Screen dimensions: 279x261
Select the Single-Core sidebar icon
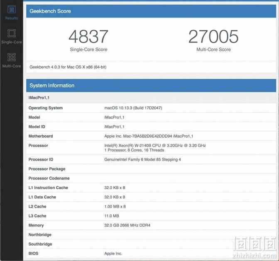(x=12, y=33)
